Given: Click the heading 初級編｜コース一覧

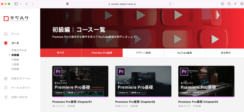Looking at the screenshot, I should click(79, 30).
